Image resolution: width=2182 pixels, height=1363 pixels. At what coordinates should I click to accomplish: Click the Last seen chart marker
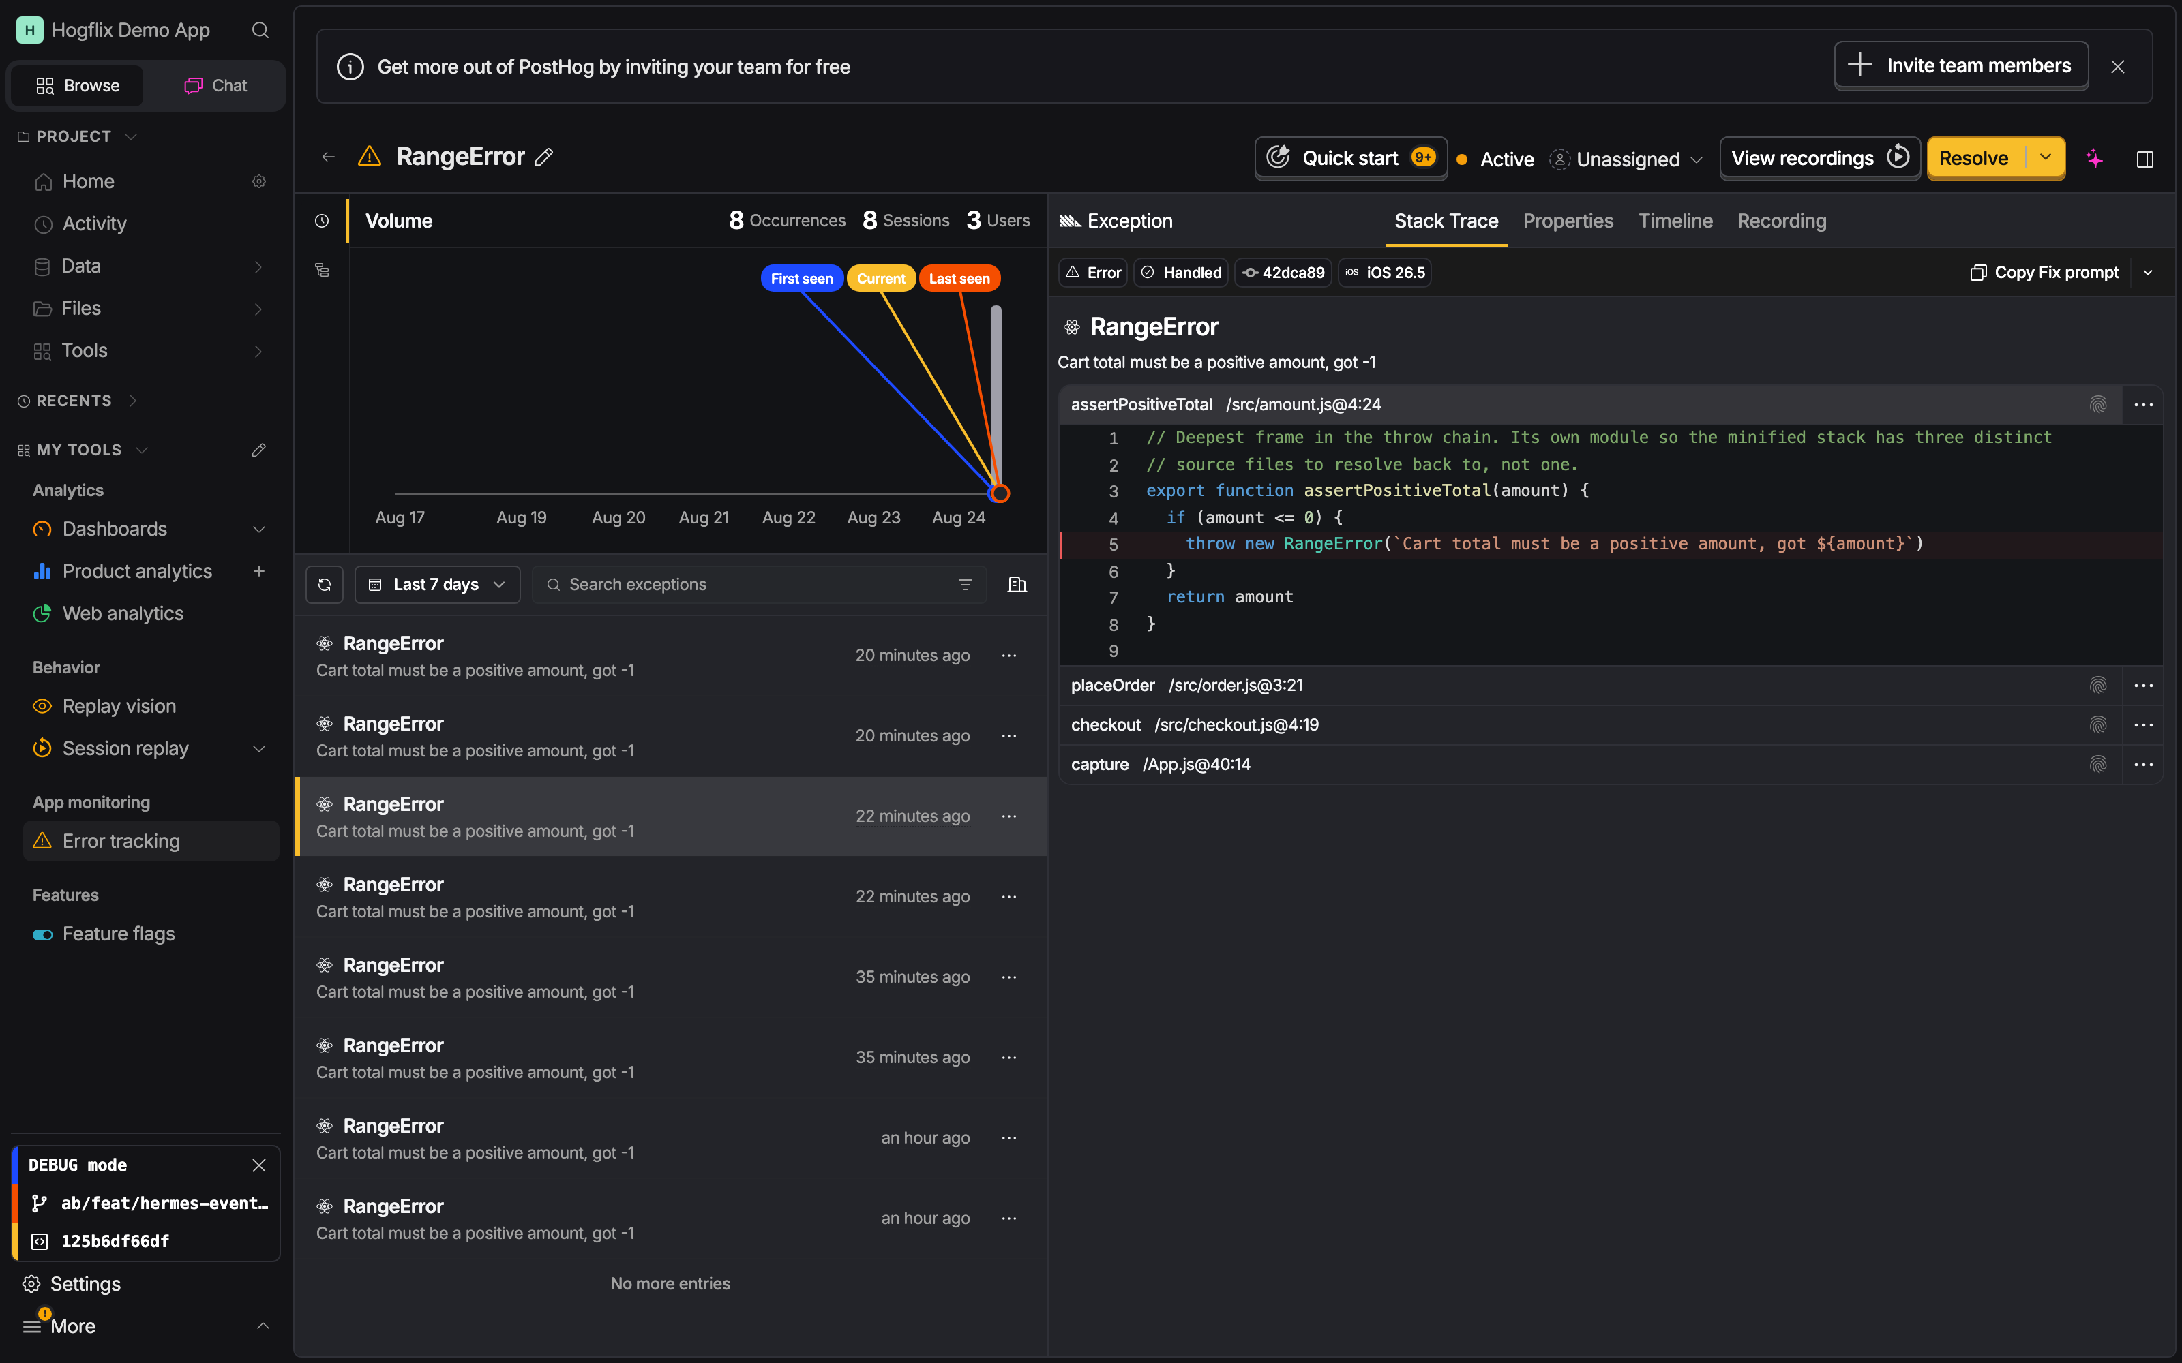pyautogui.click(x=959, y=279)
